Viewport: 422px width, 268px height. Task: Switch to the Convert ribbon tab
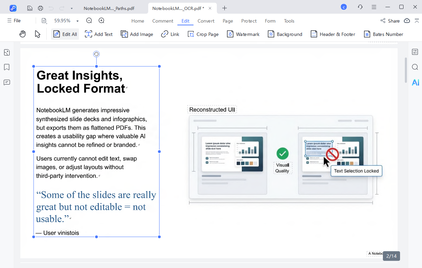point(206,21)
